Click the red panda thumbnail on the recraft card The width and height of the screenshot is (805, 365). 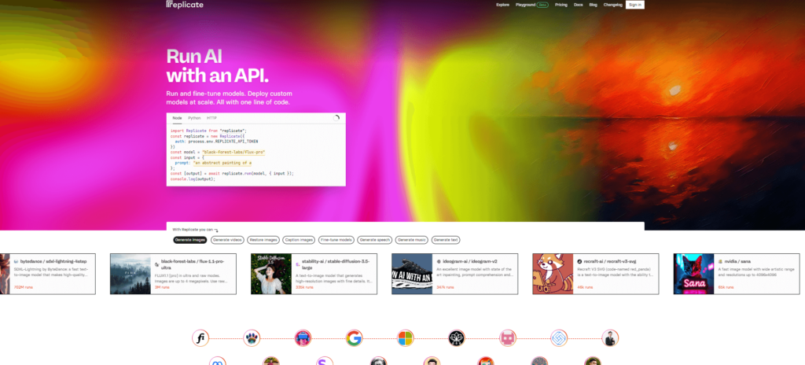[553, 274]
